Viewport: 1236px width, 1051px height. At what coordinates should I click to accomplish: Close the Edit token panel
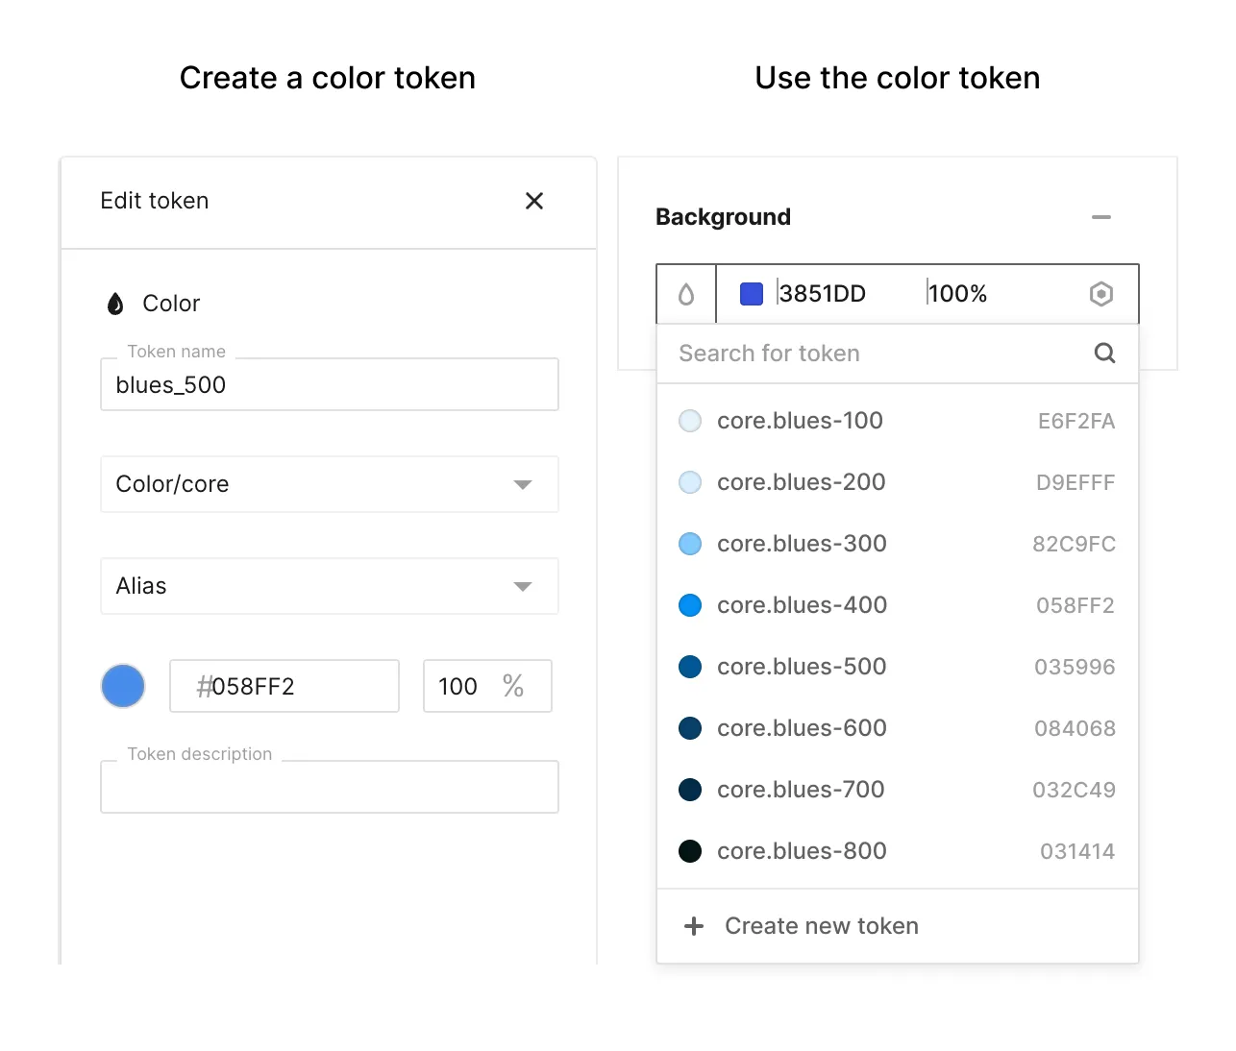(534, 201)
